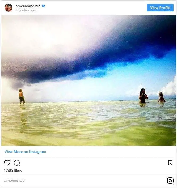Click the boy walking in the water
177x188 pixels.
[x=22, y=96]
